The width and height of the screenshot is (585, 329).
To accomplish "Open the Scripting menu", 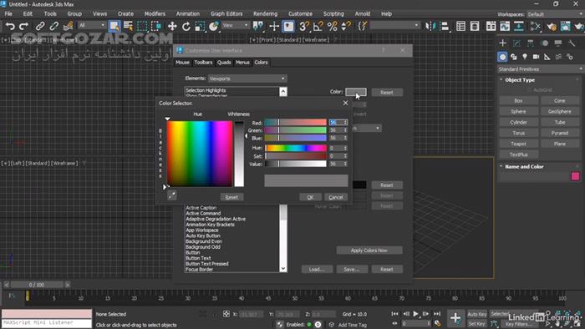I will pos(333,14).
